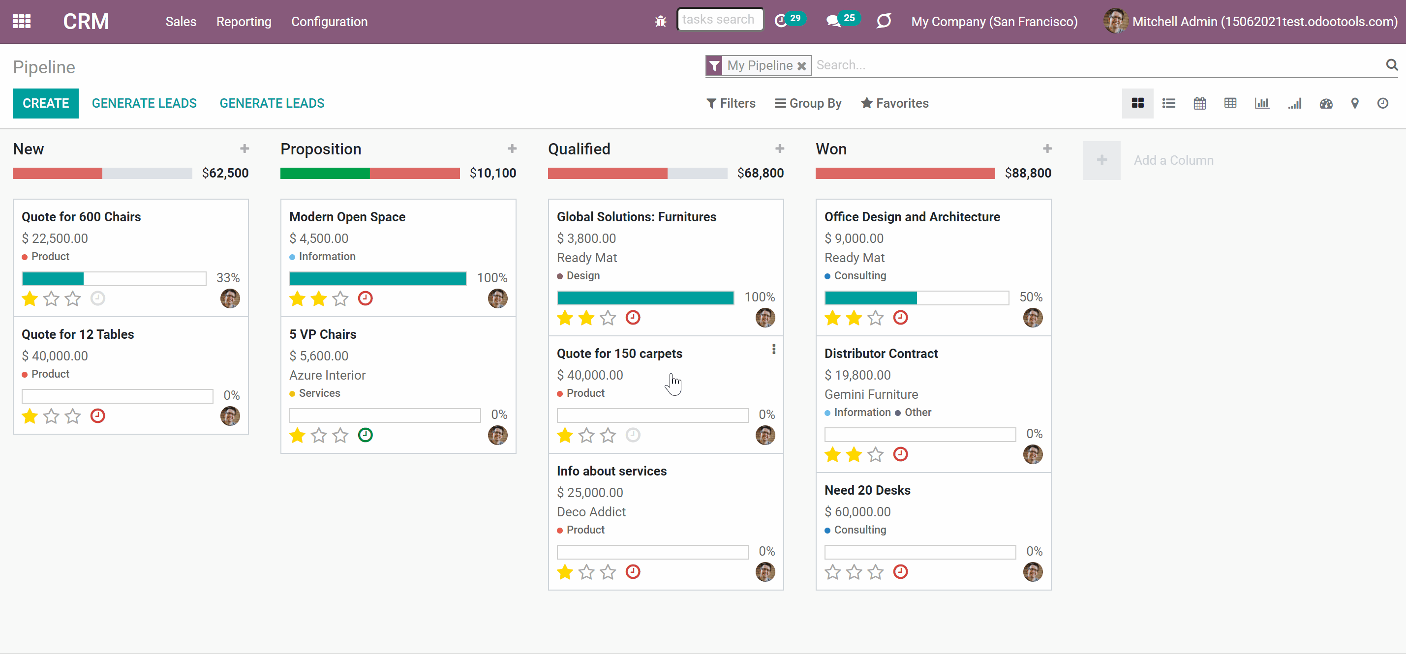1406x654 pixels.
Task: Switch to the map view pin icon
Action: coord(1354,103)
